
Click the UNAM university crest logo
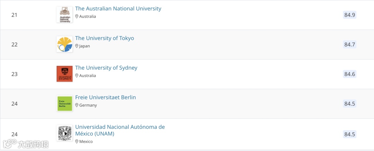point(64,133)
